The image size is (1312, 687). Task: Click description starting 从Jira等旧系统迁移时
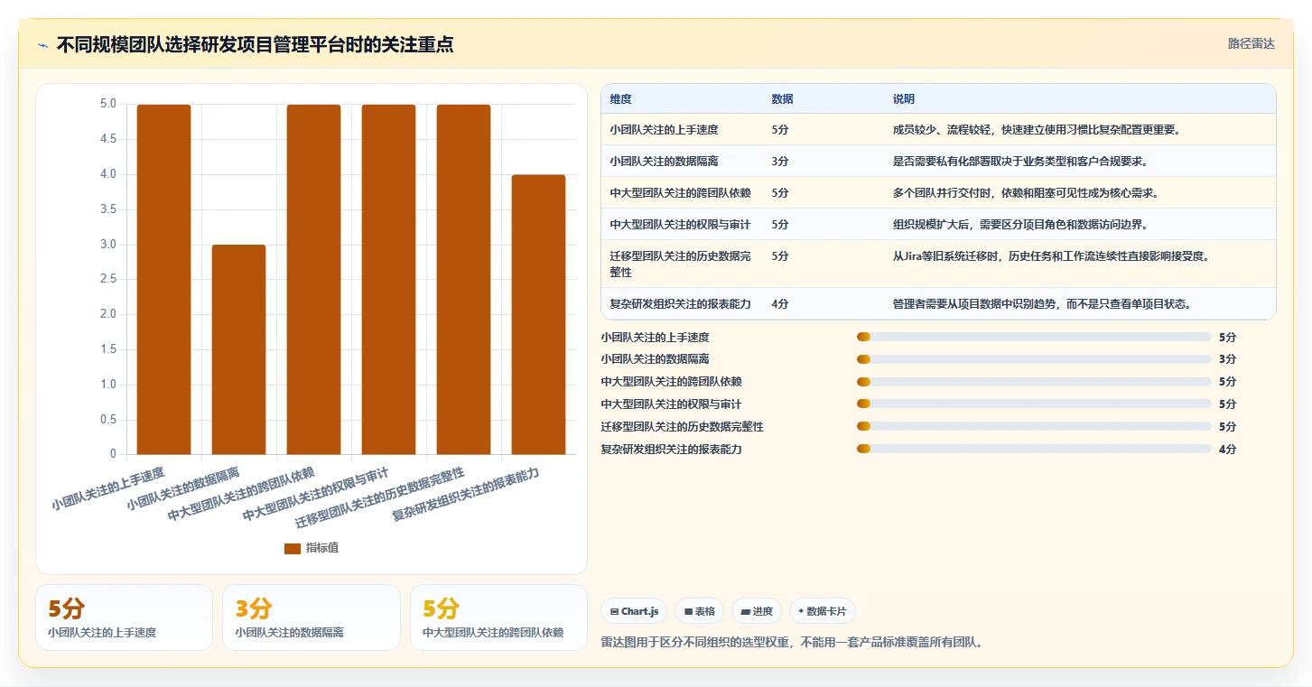tap(1051, 256)
